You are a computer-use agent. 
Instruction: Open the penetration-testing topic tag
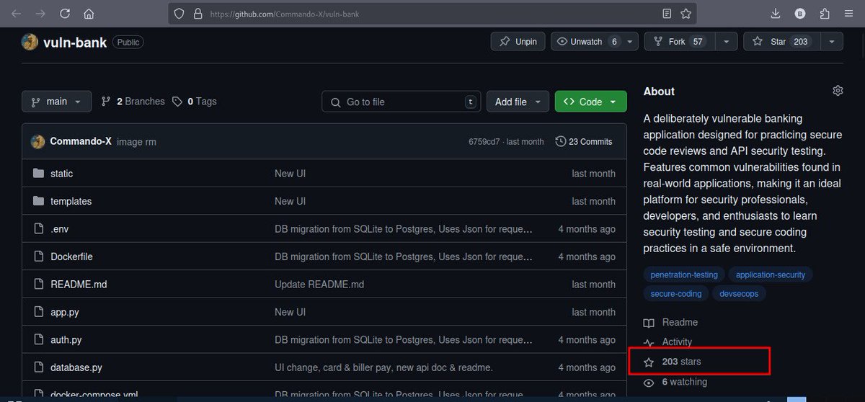[684, 274]
